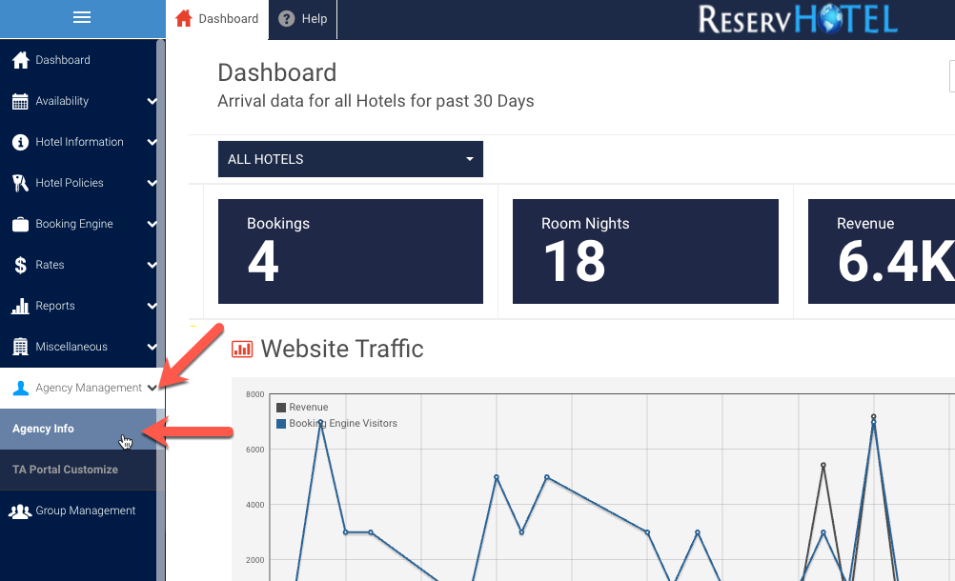Click the Website Traffic heading
The width and height of the screenshot is (955, 581).
click(341, 350)
